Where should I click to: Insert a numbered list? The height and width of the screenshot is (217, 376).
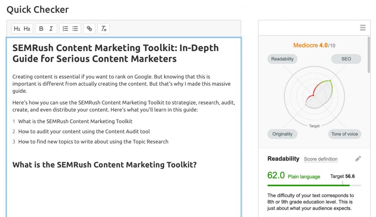click(x=65, y=28)
